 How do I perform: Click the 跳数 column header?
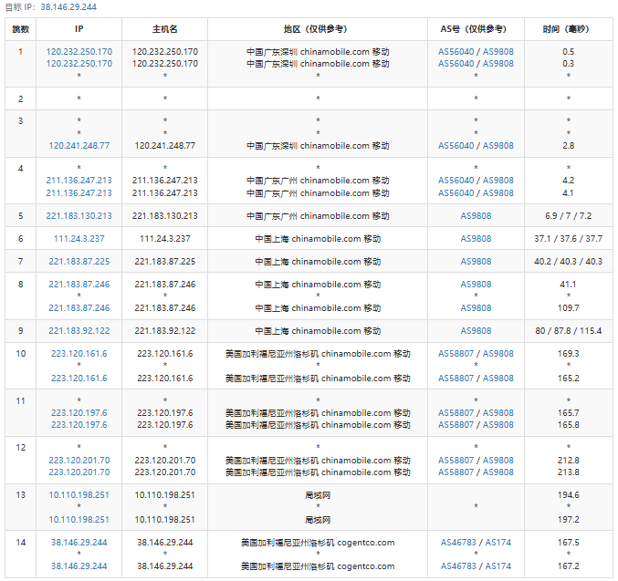(20, 29)
